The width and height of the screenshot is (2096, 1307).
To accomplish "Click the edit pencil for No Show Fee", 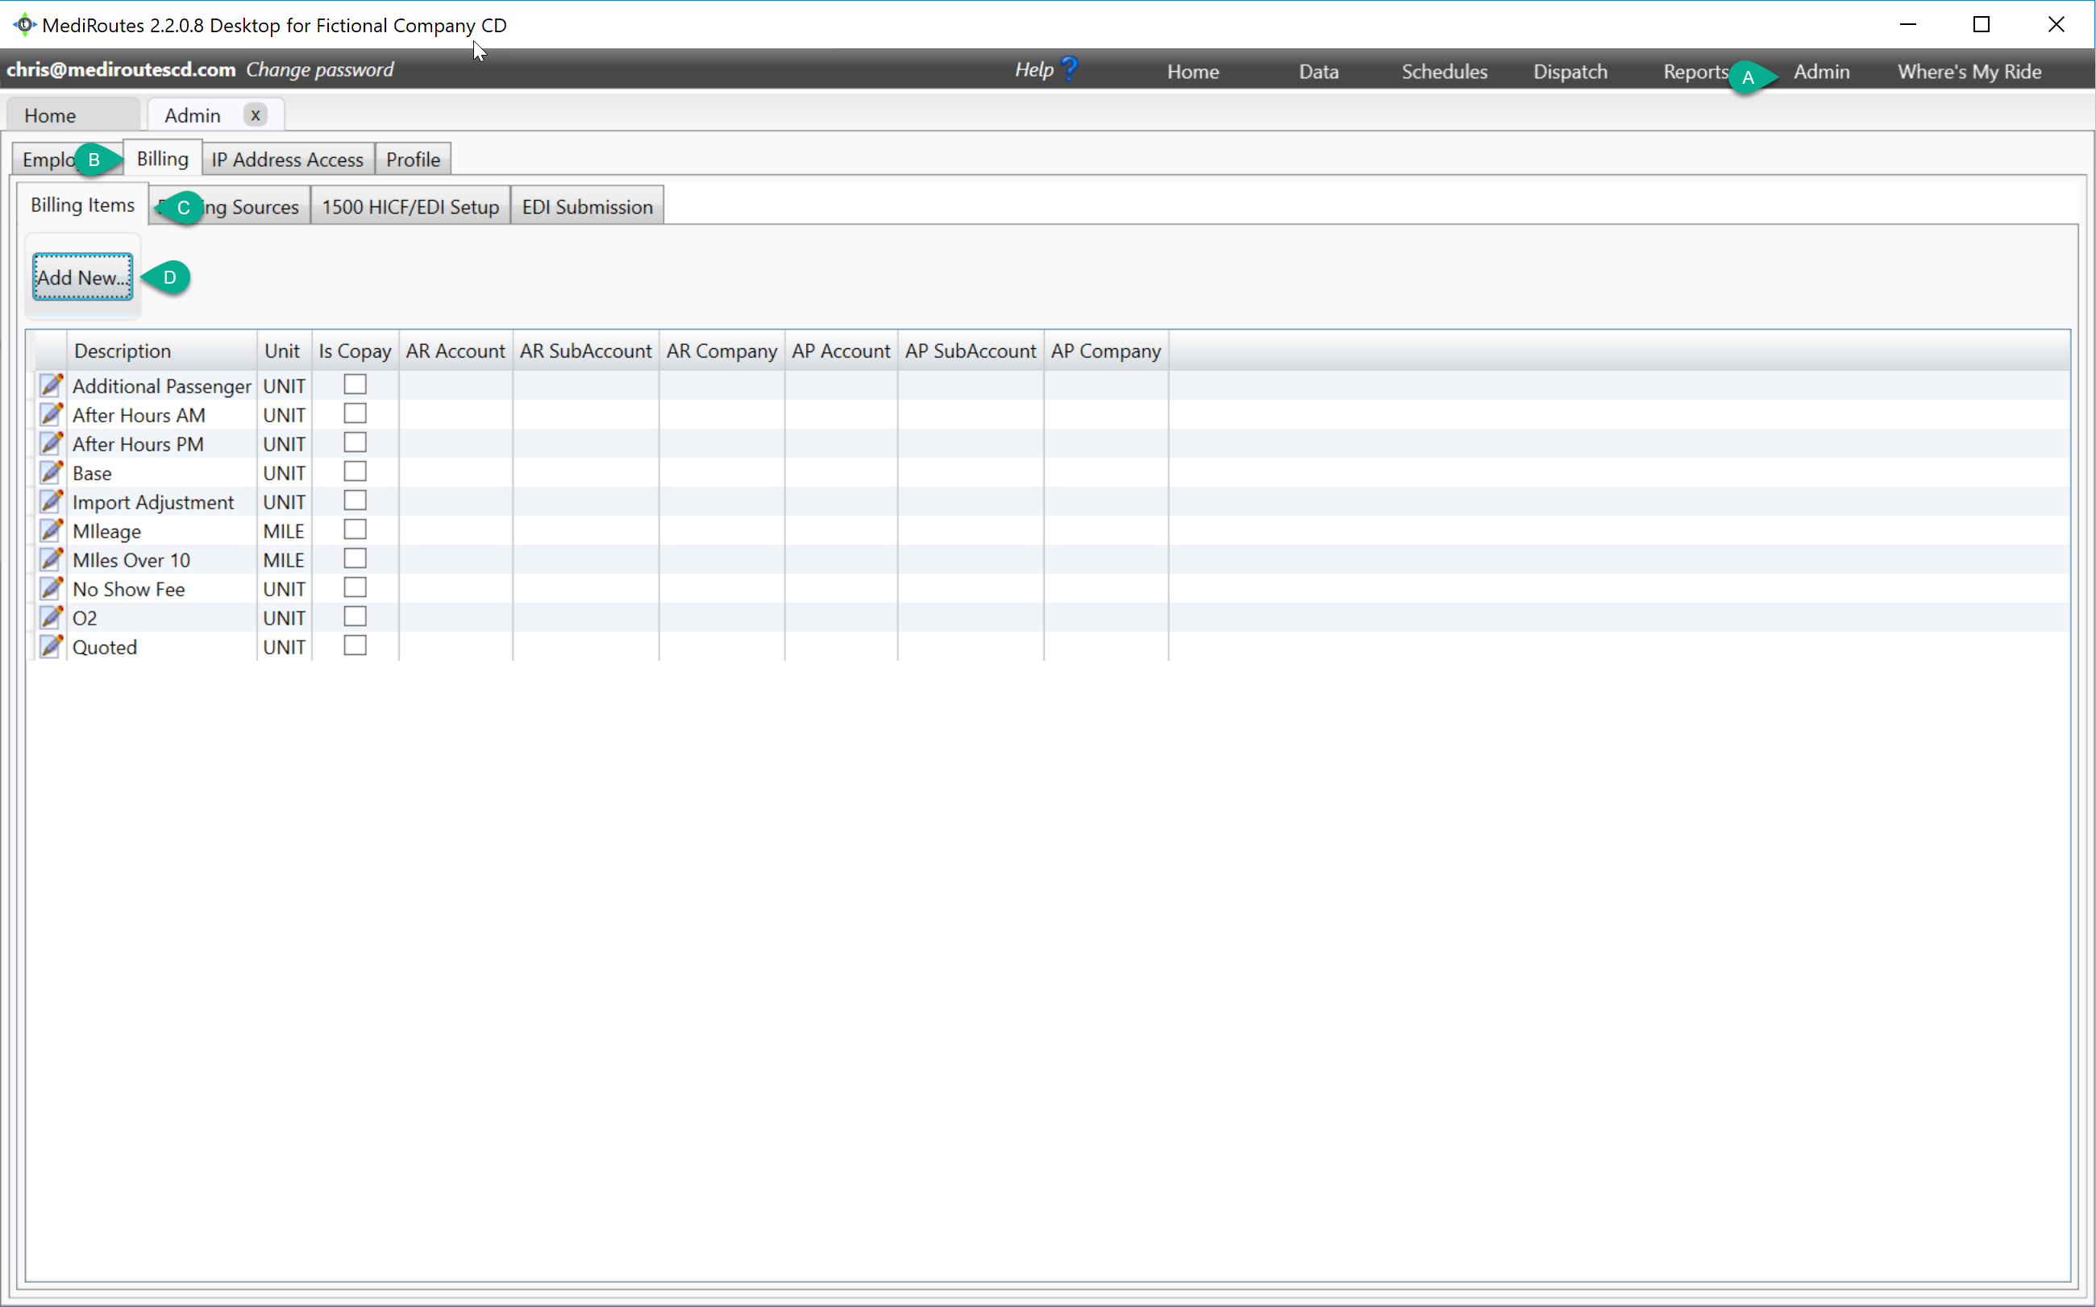I will coord(50,587).
